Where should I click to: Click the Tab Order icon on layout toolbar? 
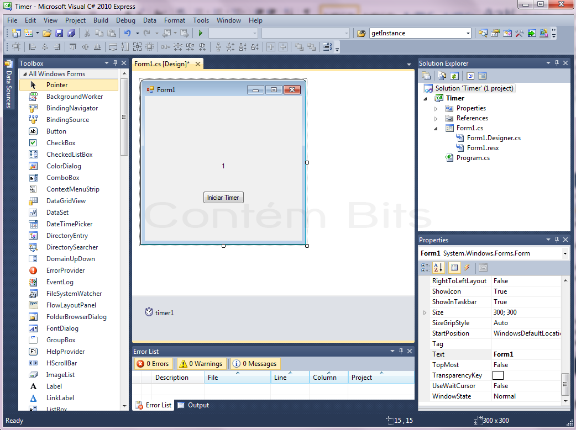pyautogui.click(x=327, y=47)
